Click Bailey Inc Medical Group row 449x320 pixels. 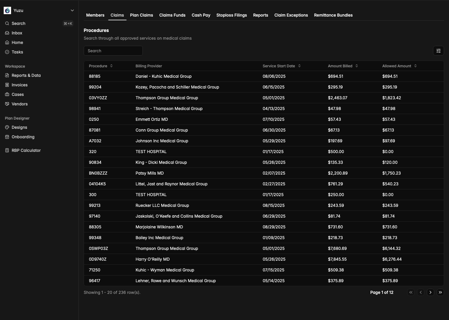(x=264, y=238)
